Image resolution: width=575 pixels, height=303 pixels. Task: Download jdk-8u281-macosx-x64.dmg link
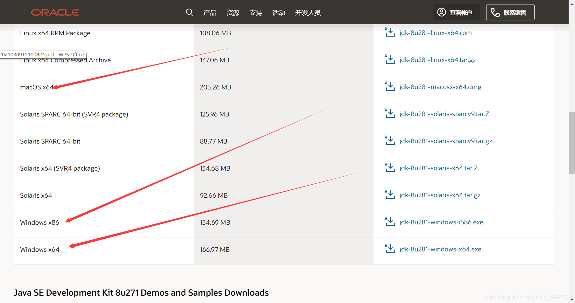pyautogui.click(x=440, y=87)
